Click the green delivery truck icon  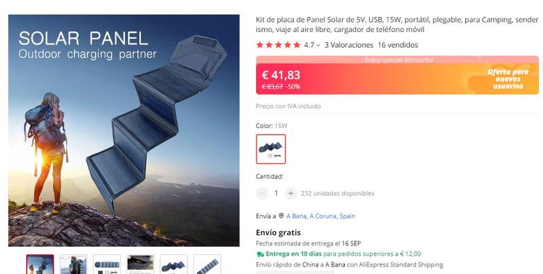click(260, 254)
